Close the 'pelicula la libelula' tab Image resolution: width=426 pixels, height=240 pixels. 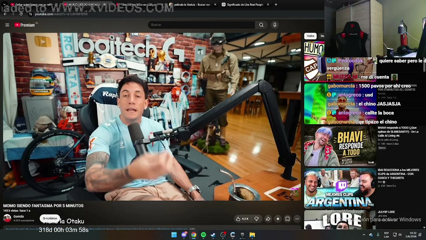(x=215, y=5)
